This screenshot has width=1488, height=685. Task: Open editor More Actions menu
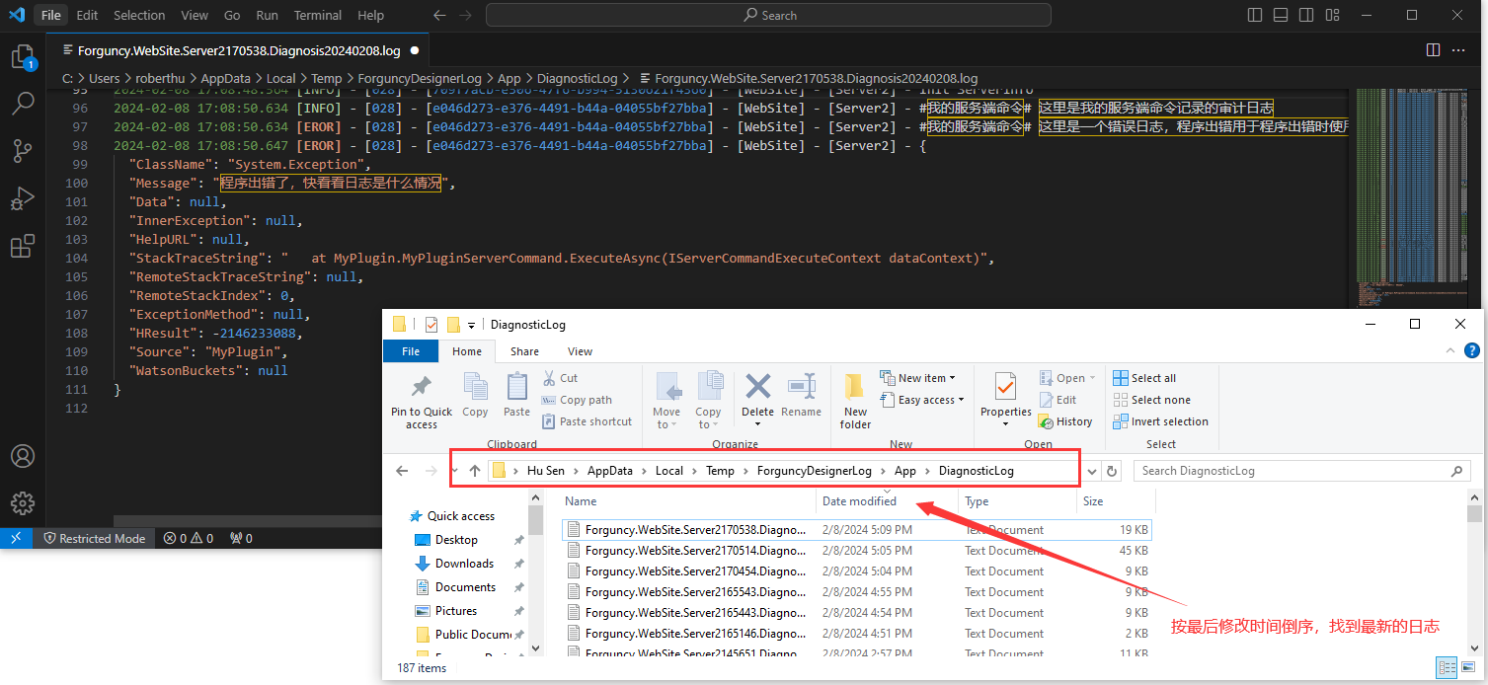[x=1460, y=49]
